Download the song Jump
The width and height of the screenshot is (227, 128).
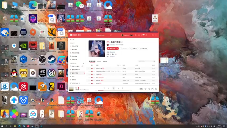[x=94, y=83]
